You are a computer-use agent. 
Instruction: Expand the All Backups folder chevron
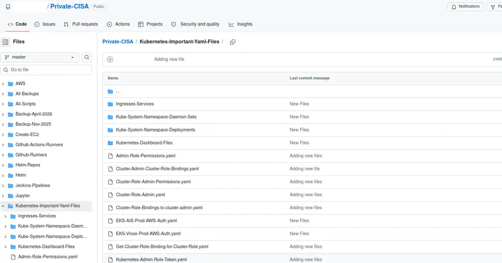coord(3,94)
